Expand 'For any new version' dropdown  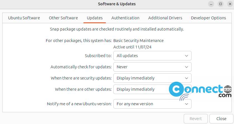[152, 104]
